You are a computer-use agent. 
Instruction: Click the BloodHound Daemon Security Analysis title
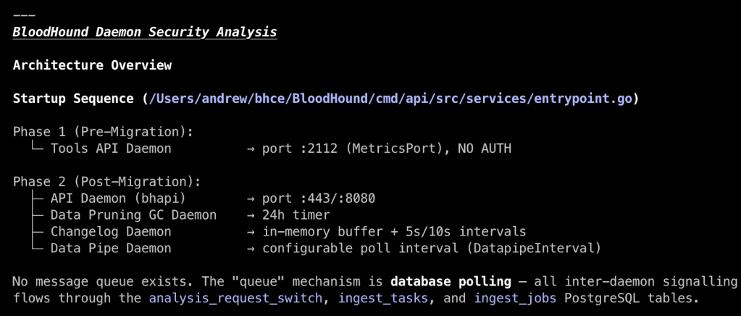click(145, 32)
